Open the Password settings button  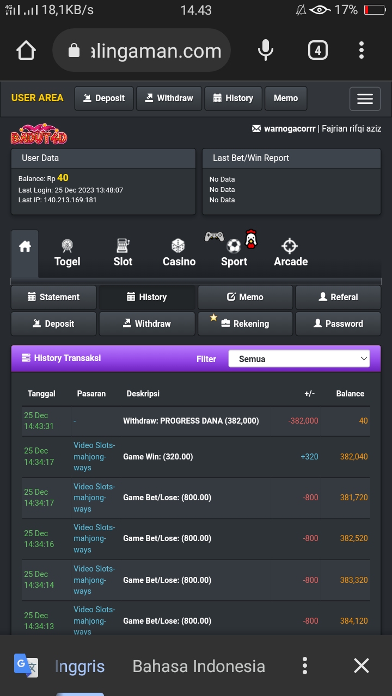(338, 324)
